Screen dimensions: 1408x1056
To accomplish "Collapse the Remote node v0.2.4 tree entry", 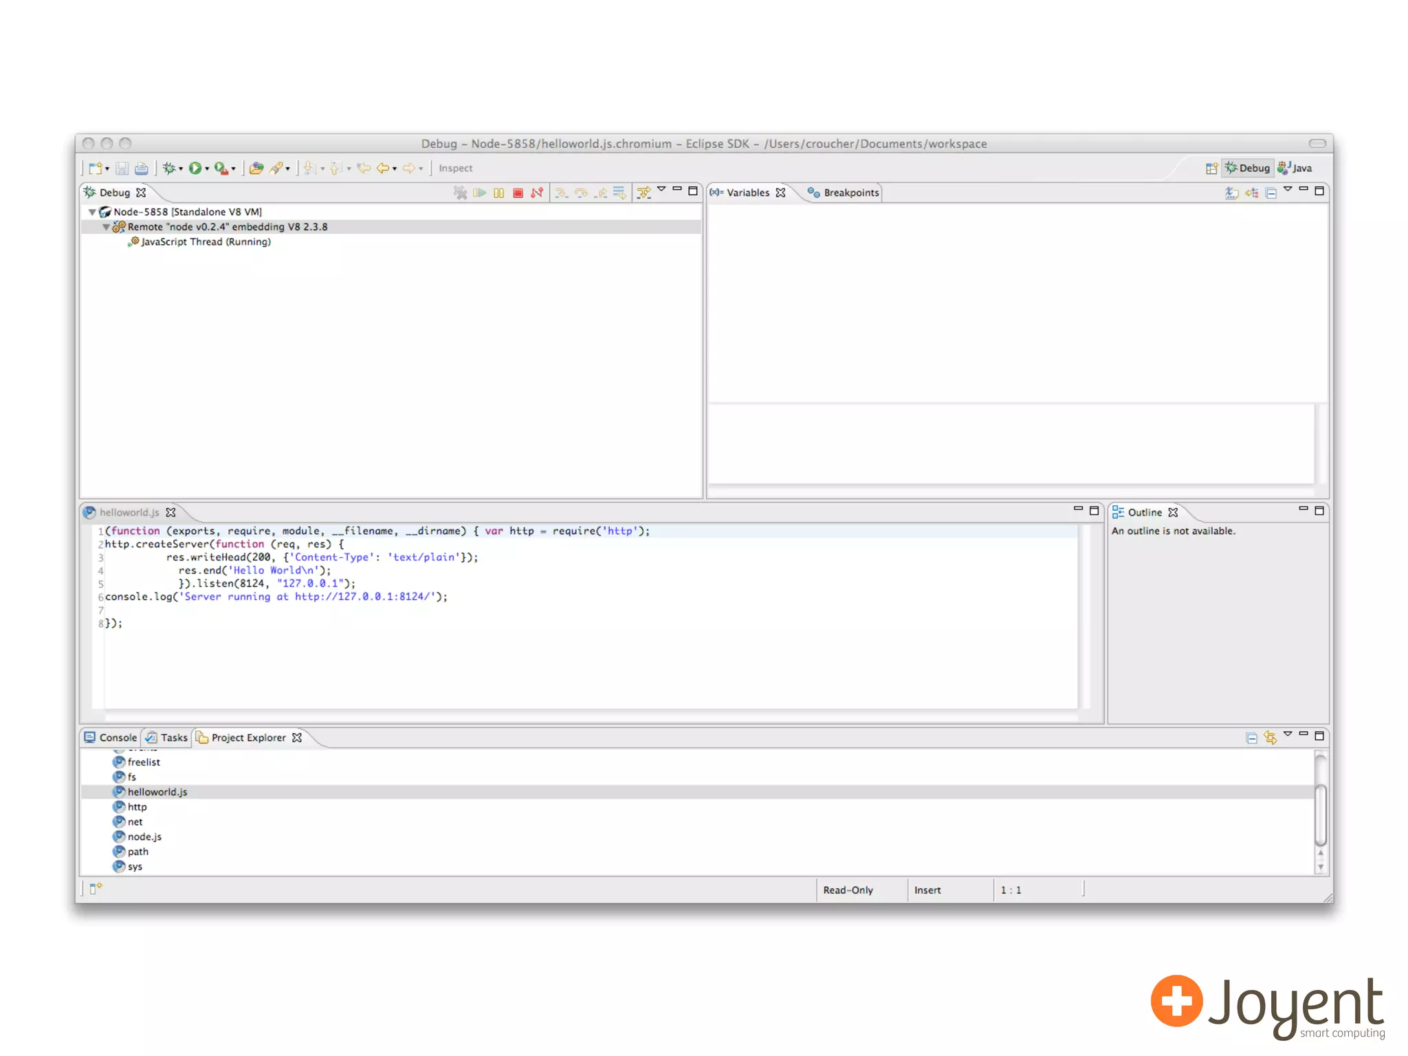I will click(106, 227).
